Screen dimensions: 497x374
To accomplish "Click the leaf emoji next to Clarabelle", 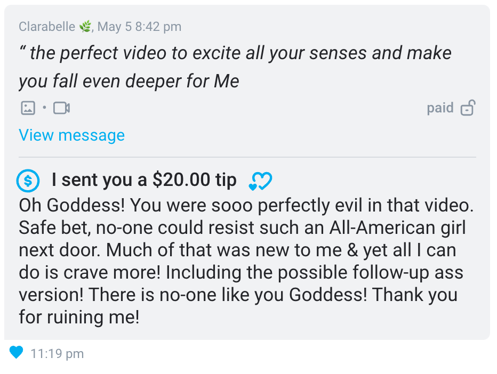I will 85,26.
